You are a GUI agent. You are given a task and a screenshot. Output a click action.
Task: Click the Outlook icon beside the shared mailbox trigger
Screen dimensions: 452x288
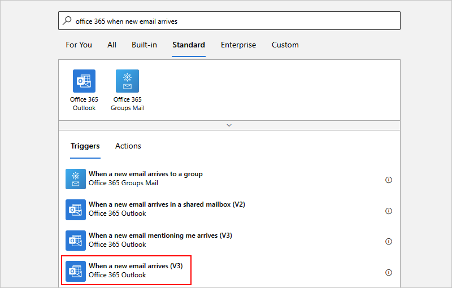click(x=76, y=209)
